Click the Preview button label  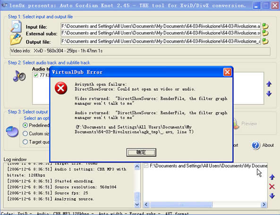coord(249,123)
